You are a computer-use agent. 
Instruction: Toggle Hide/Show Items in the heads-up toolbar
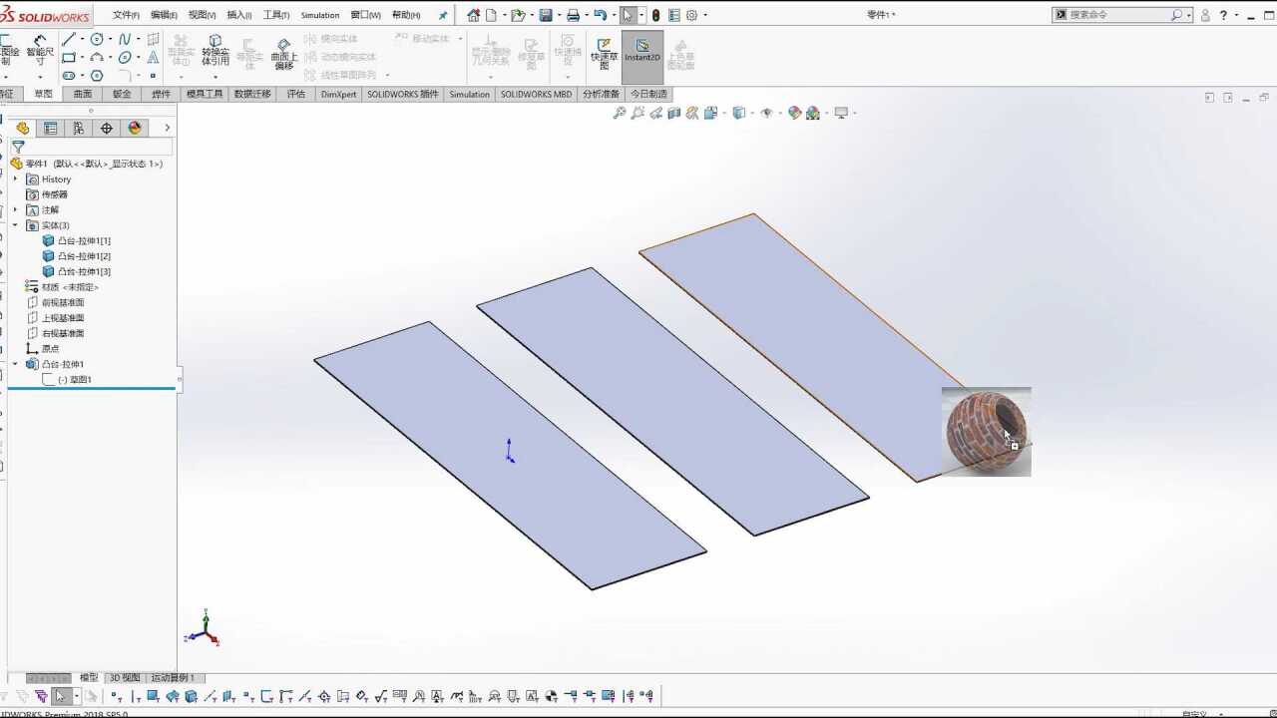[x=766, y=113]
